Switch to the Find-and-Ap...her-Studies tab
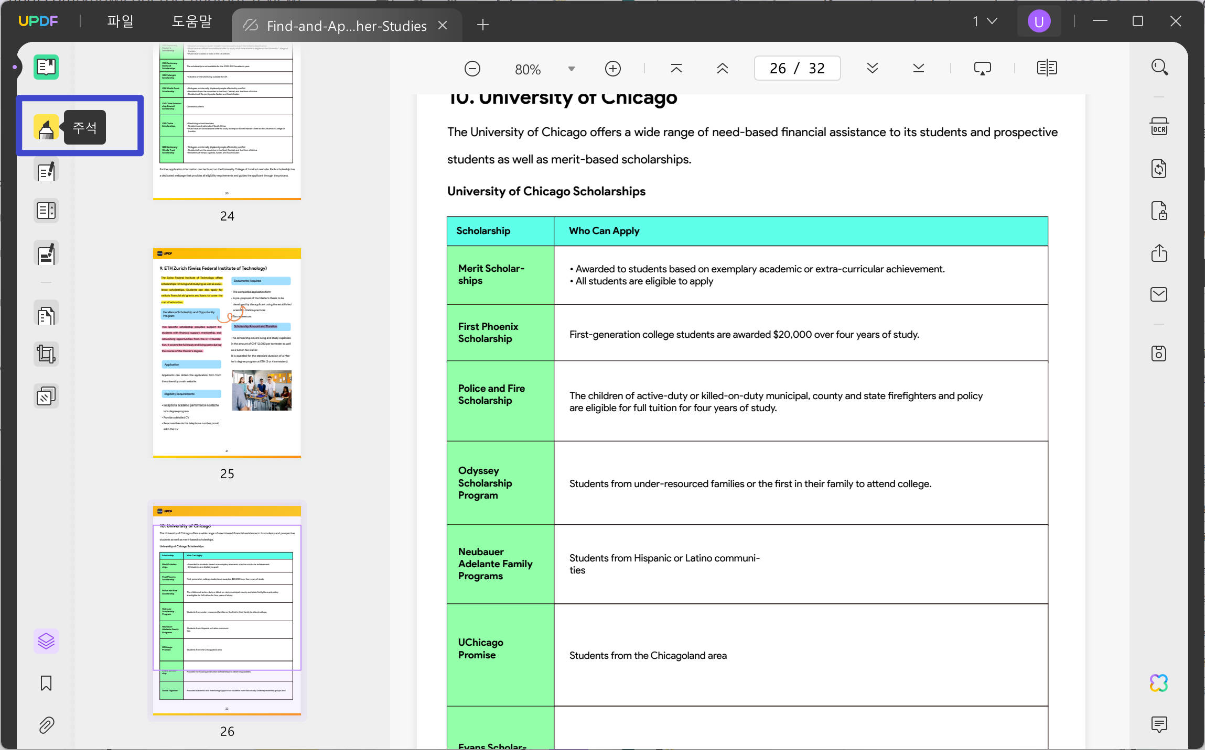This screenshot has width=1205, height=750. click(x=347, y=25)
